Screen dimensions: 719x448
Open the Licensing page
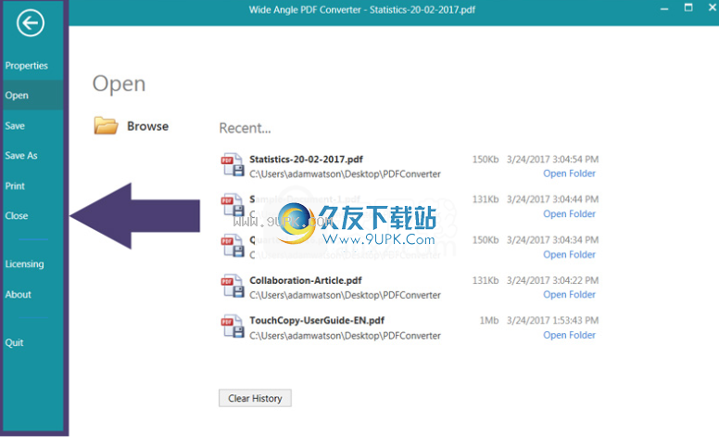25,264
